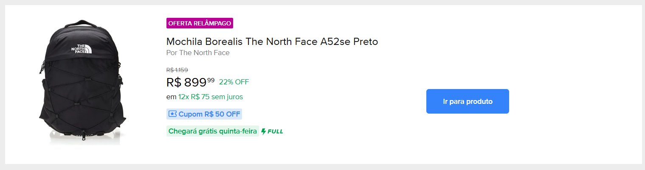
Task: Click the green 'FULL' shipping text
Action: (x=275, y=131)
